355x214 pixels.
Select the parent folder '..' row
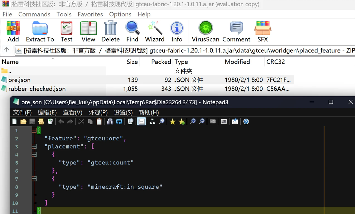click(147, 71)
